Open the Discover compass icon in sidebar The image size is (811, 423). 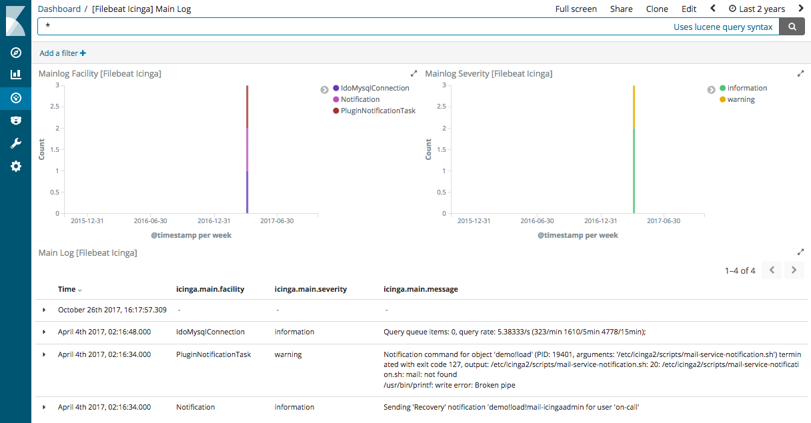(x=15, y=52)
